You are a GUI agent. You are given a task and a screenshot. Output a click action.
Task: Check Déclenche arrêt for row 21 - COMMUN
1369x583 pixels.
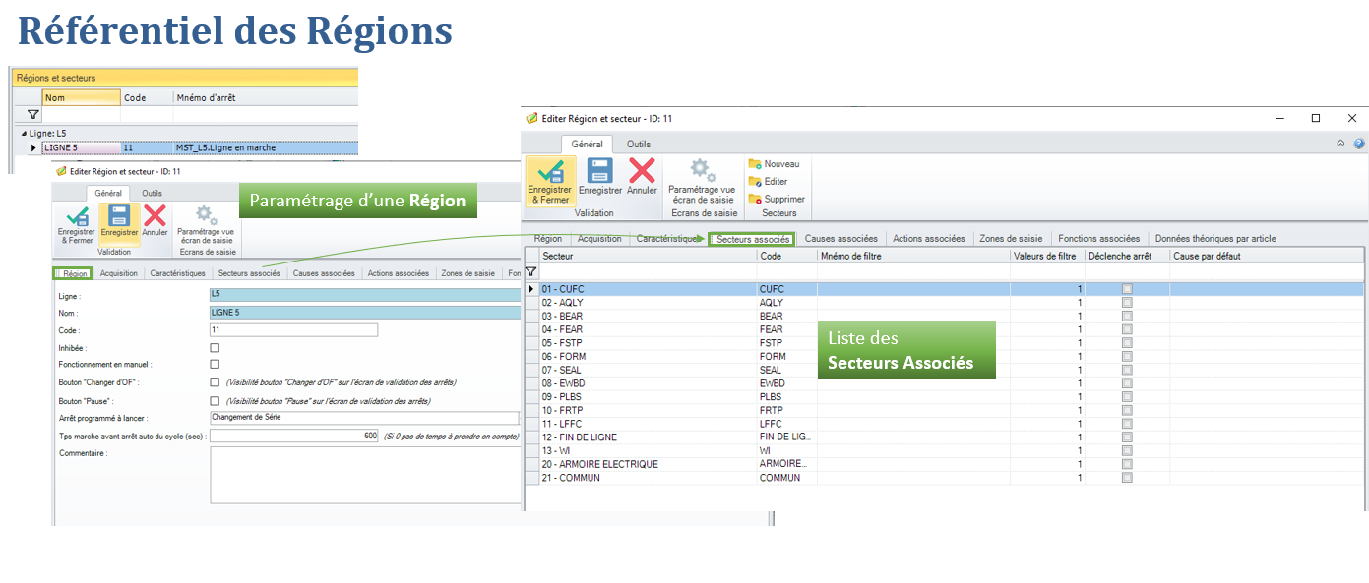coord(1127,478)
